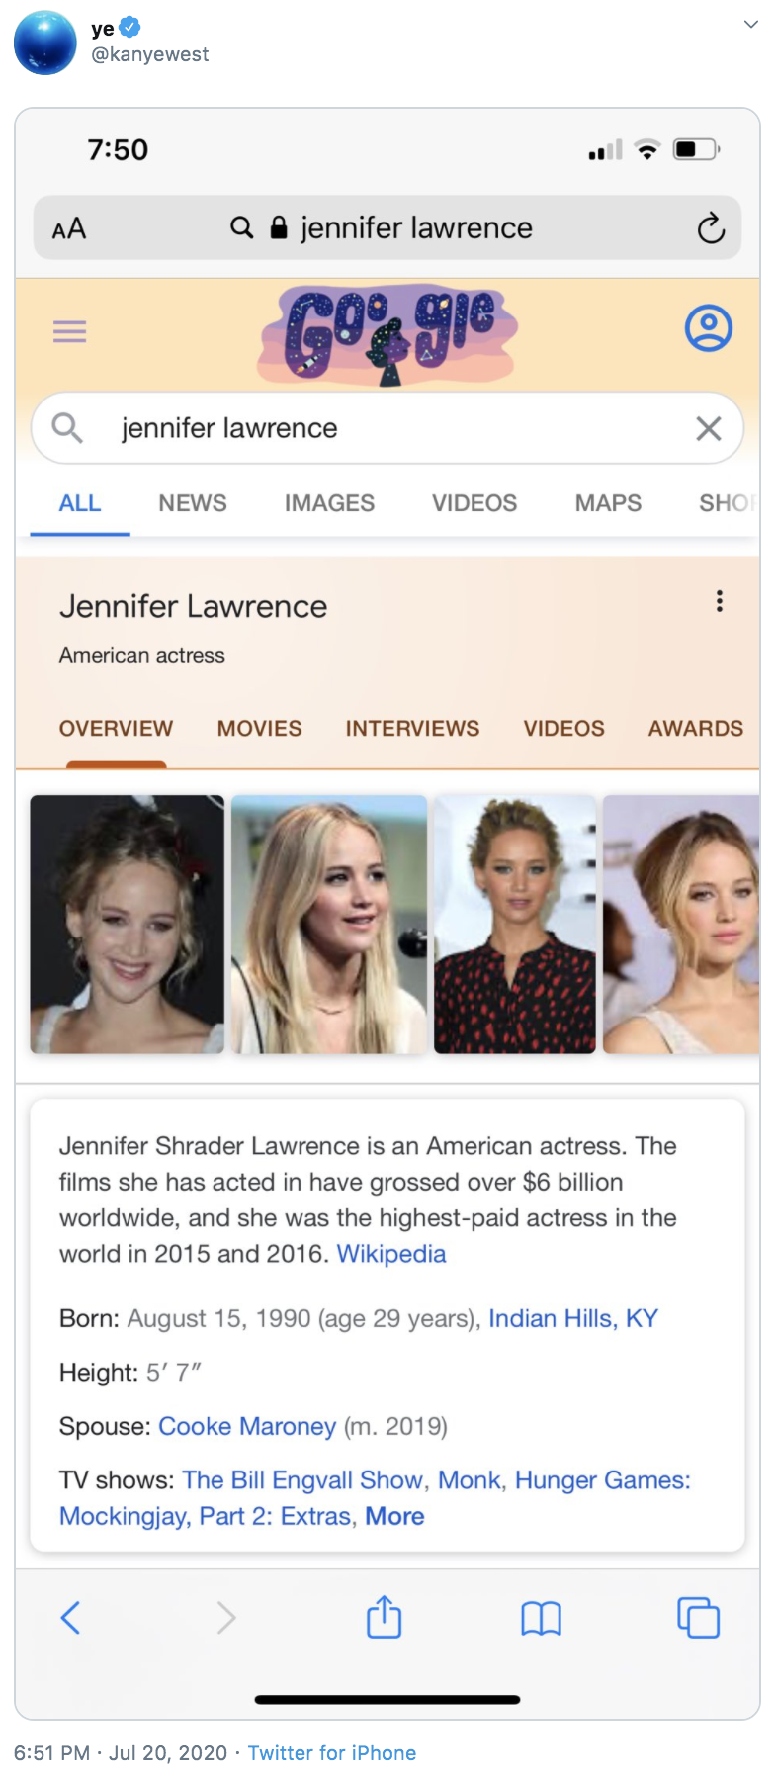Select the ALL search tab

click(80, 503)
